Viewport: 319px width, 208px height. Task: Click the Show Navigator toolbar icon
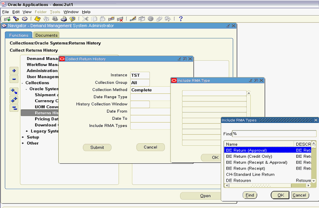[24, 19]
